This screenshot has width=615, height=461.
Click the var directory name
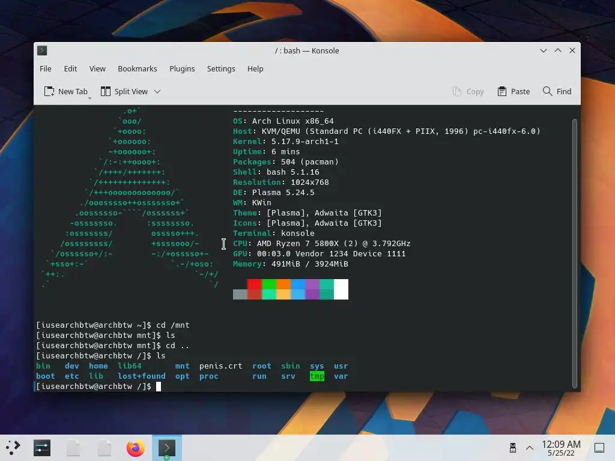point(341,376)
